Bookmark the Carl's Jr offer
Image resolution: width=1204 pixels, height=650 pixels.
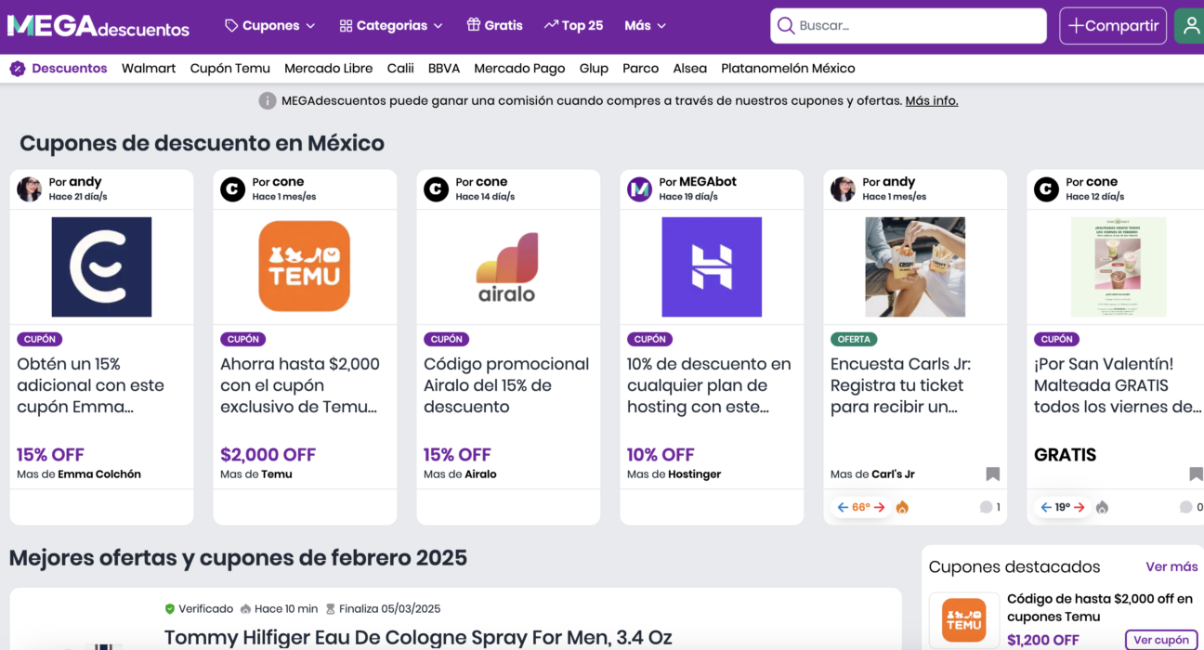coord(993,474)
